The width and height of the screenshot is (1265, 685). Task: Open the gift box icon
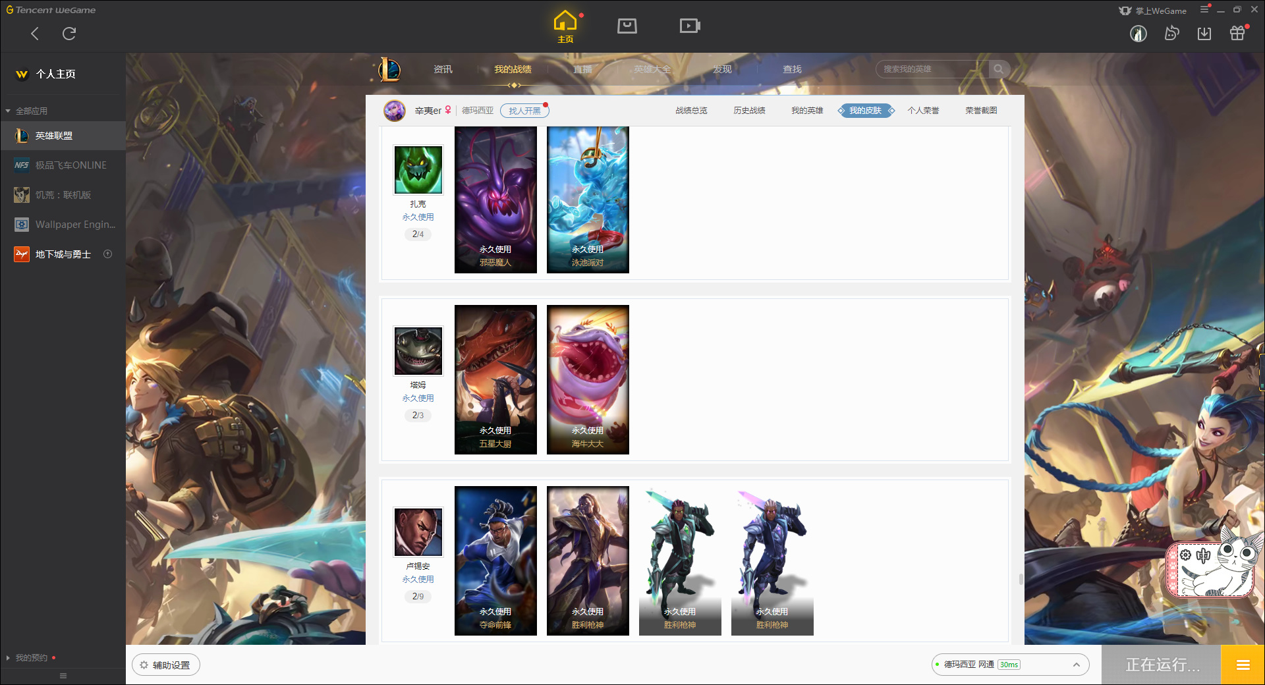[1237, 34]
